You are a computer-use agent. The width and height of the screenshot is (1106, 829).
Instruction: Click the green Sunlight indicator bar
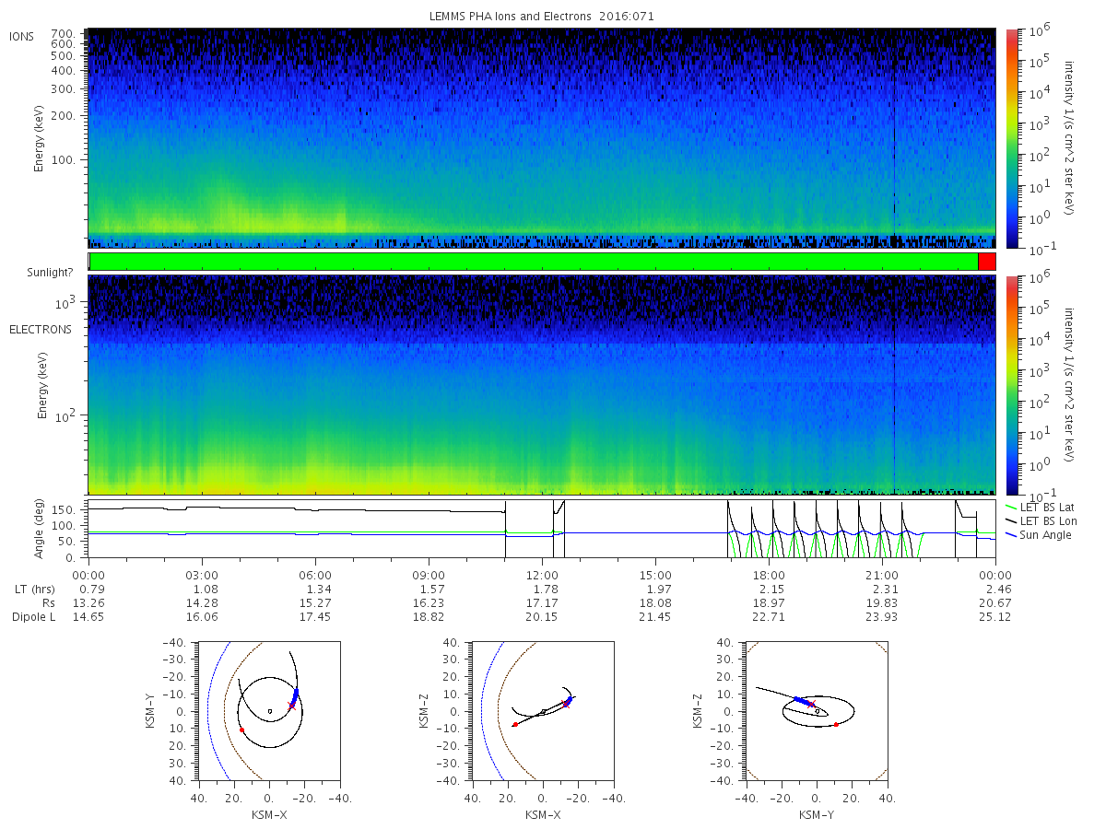534,262
